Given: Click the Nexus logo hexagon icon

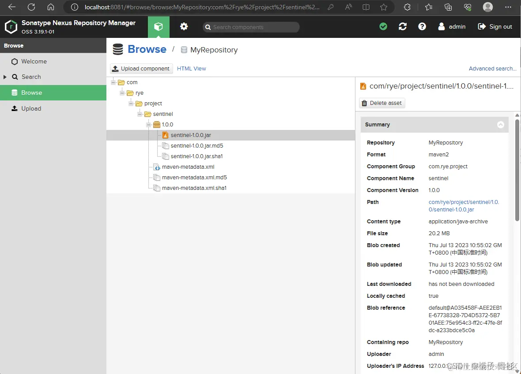Looking at the screenshot, I should coord(11,26).
